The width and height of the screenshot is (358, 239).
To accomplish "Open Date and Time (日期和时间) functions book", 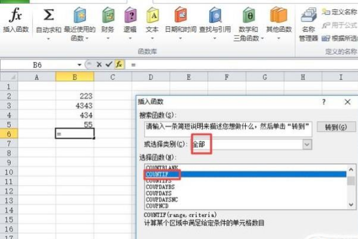I will pyautogui.click(x=181, y=15).
